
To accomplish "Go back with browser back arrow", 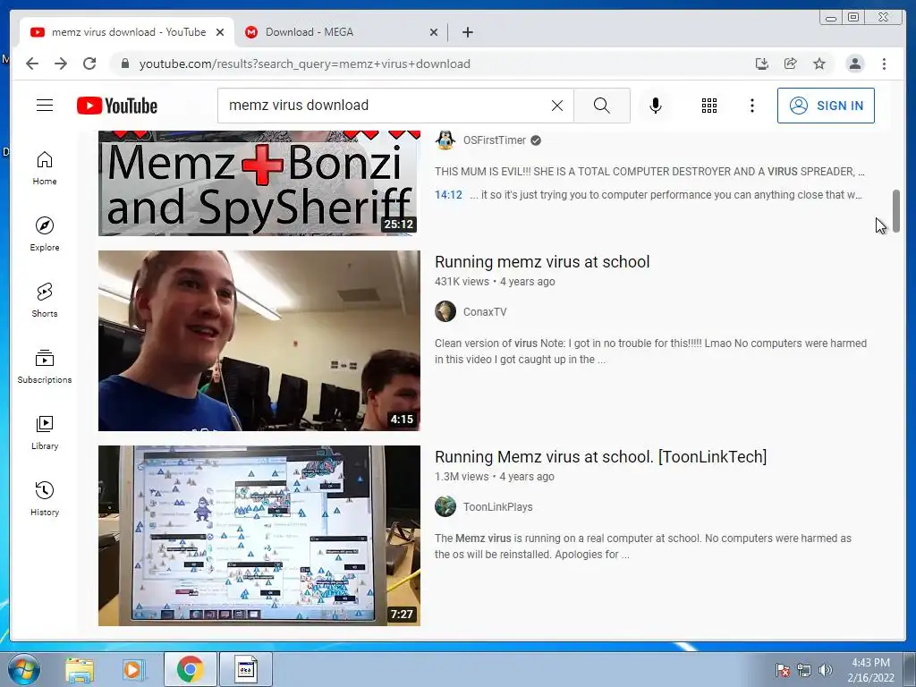I will click(x=32, y=64).
